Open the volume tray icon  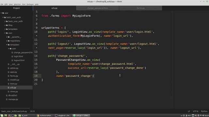click(203, 116)
